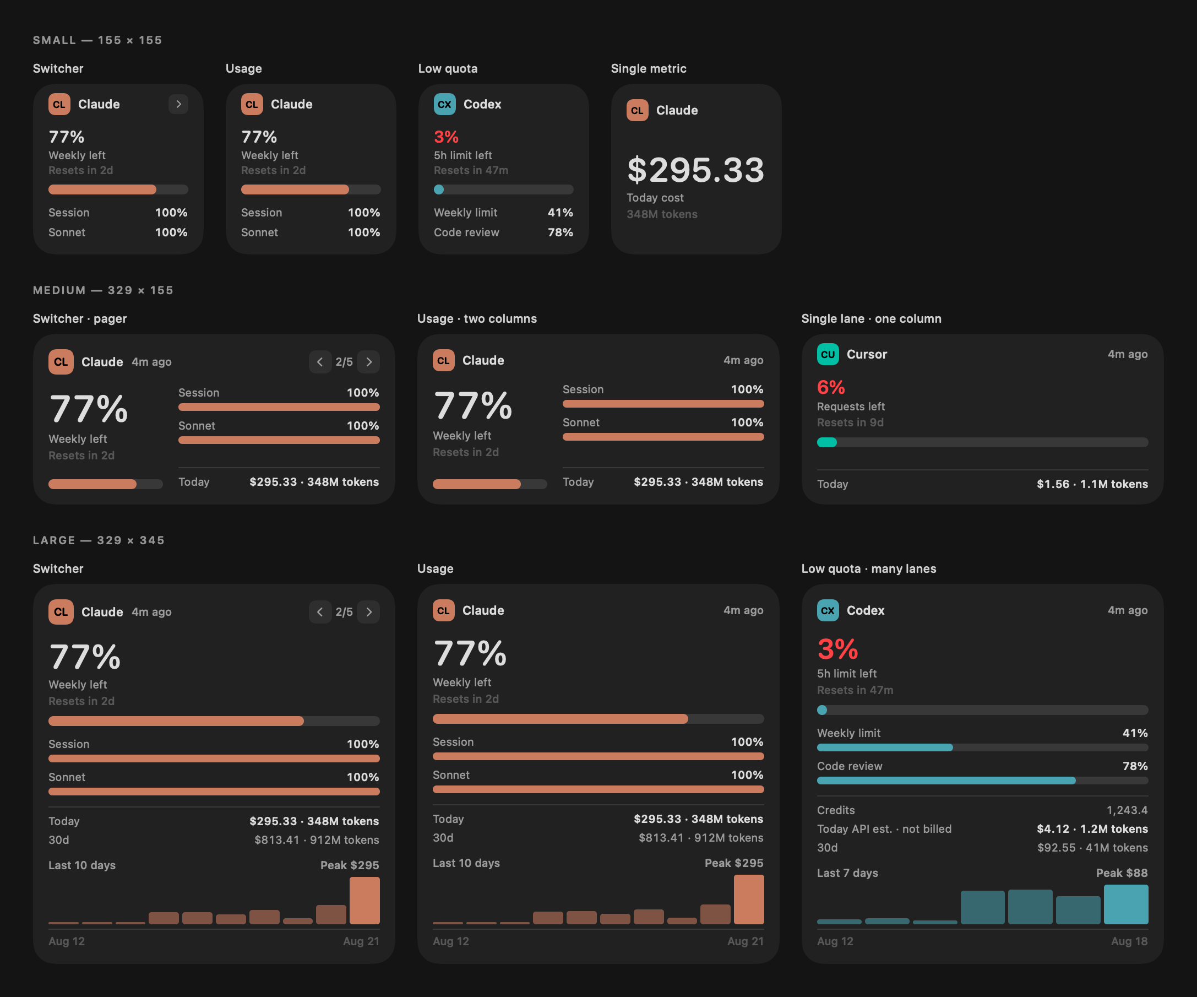Image resolution: width=1197 pixels, height=997 pixels.
Task: Click the Session bar in the Usage · two columns widget
Action: (663, 404)
